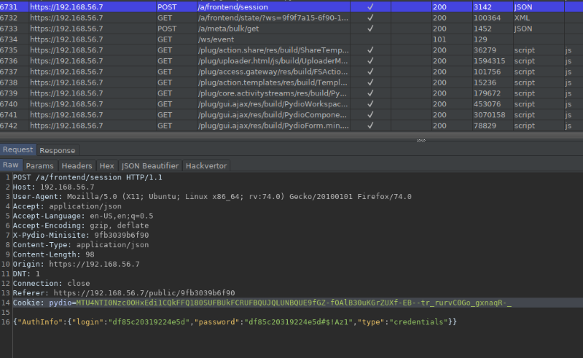This screenshot has width=583, height=358.
Task: Switch to the Response tab
Action: tap(58, 150)
